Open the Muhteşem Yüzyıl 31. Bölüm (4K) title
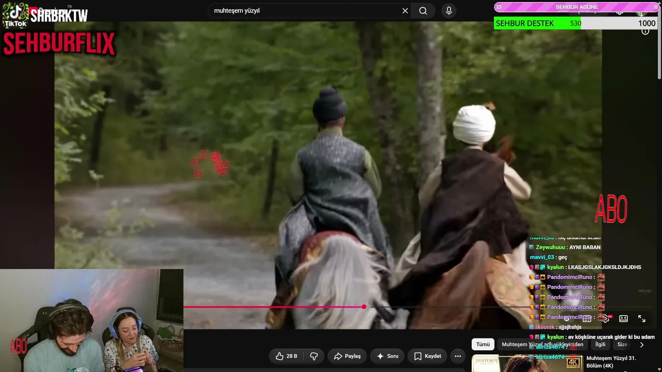Image resolution: width=662 pixels, height=372 pixels. (x=611, y=362)
